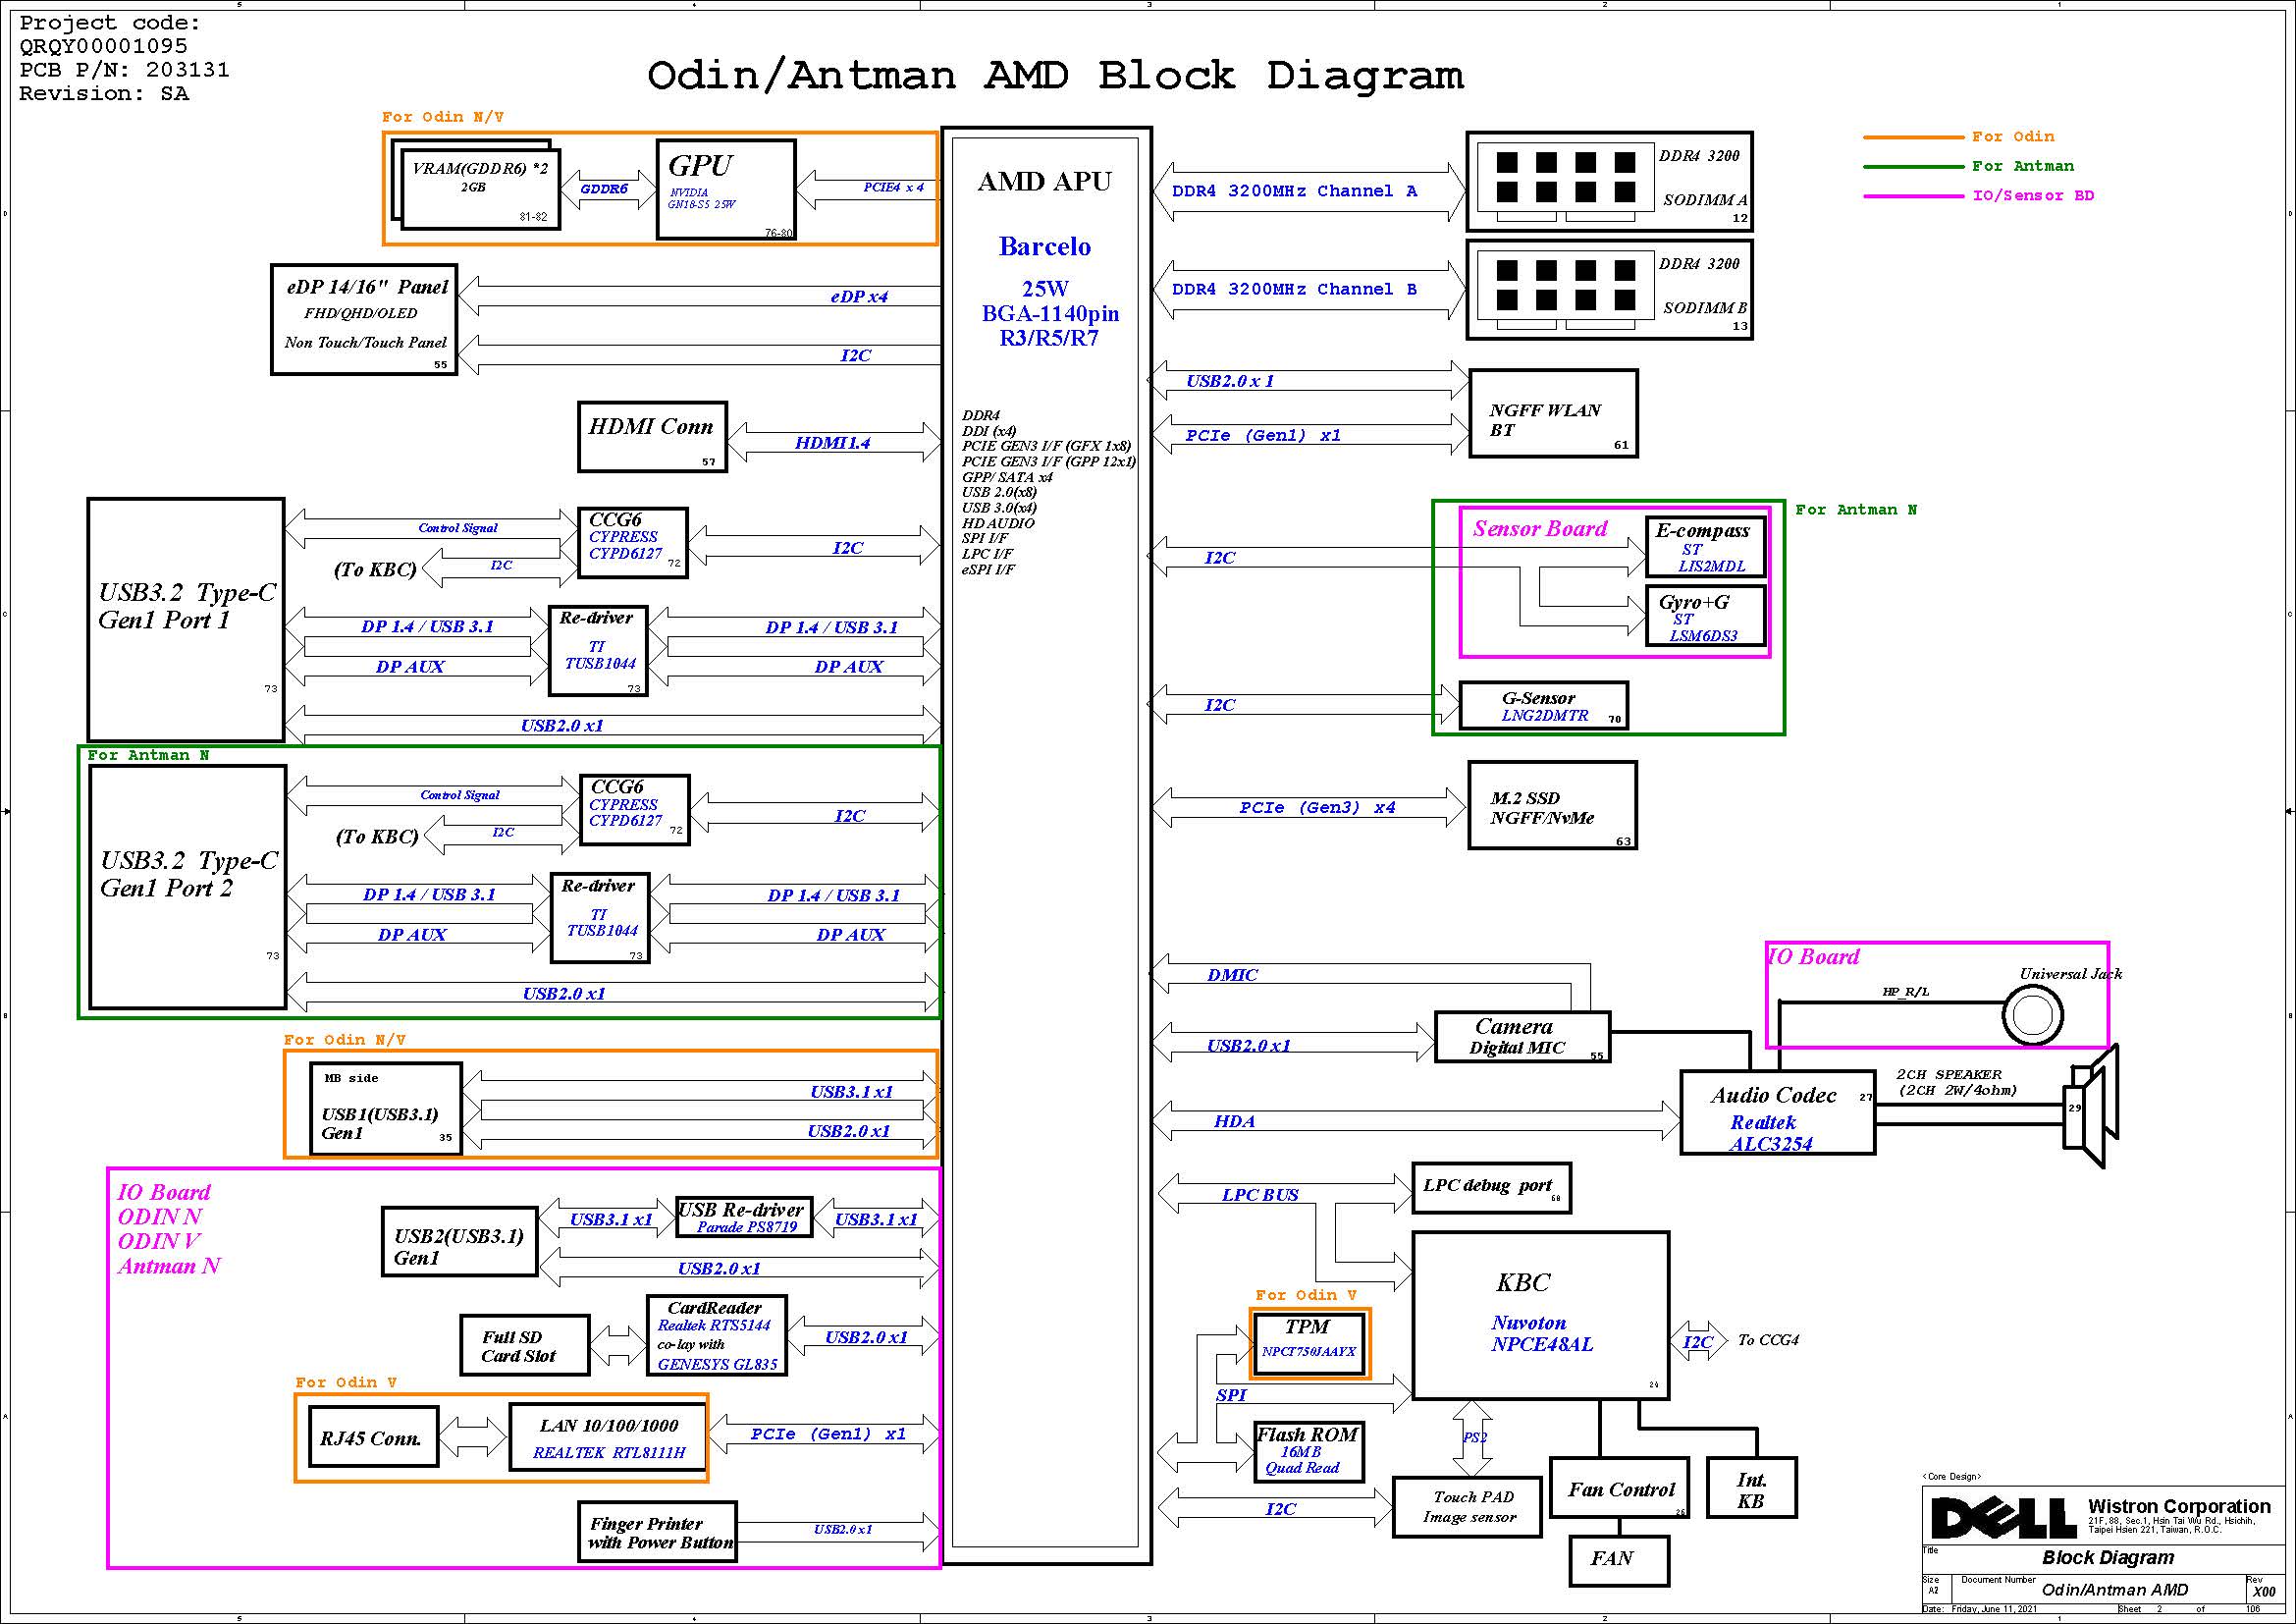Image resolution: width=2296 pixels, height=1624 pixels.
Task: Click the RJ45 Conn. block
Action: coord(373,1437)
